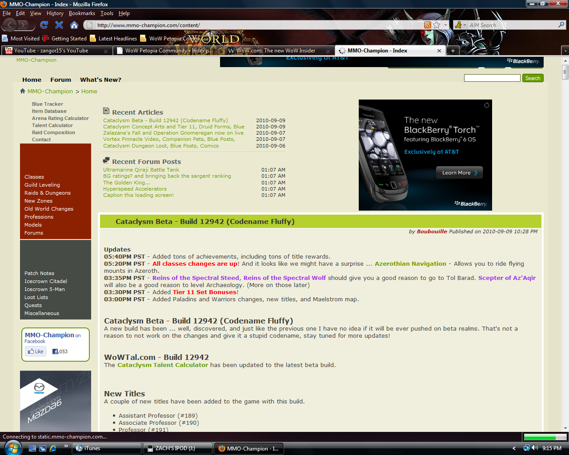This screenshot has width=569, height=455.
Task: Go to the Firefox Home page icon
Action: point(74,25)
